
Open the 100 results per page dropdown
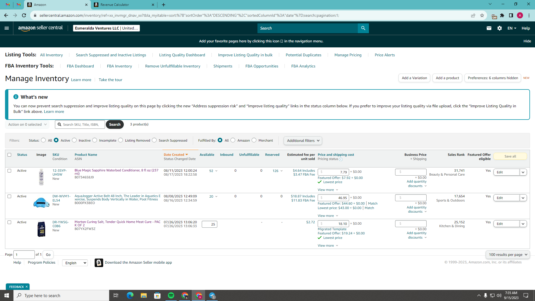(x=508, y=254)
